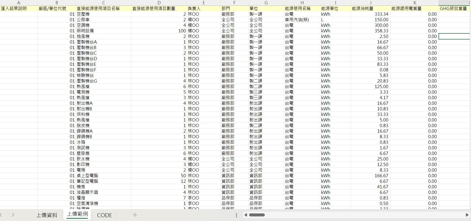Select the 冰箱 cell
Image resolution: width=471 pixels, height=221 pixels.
point(103,142)
